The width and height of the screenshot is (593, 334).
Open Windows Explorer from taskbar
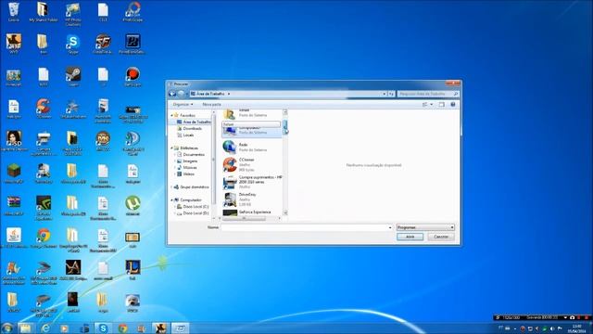(x=25, y=328)
